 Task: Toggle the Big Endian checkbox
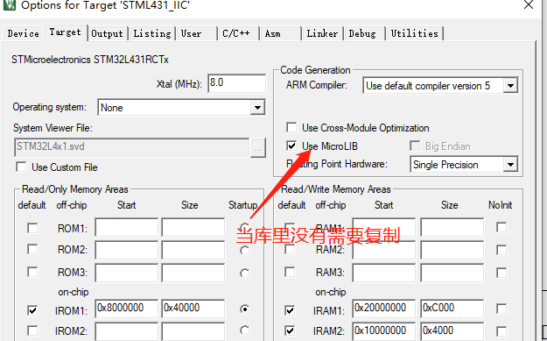(415, 146)
